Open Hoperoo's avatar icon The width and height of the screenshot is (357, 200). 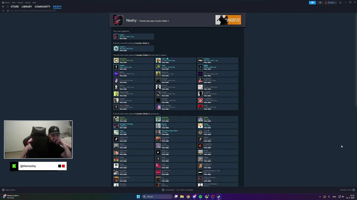116,49
